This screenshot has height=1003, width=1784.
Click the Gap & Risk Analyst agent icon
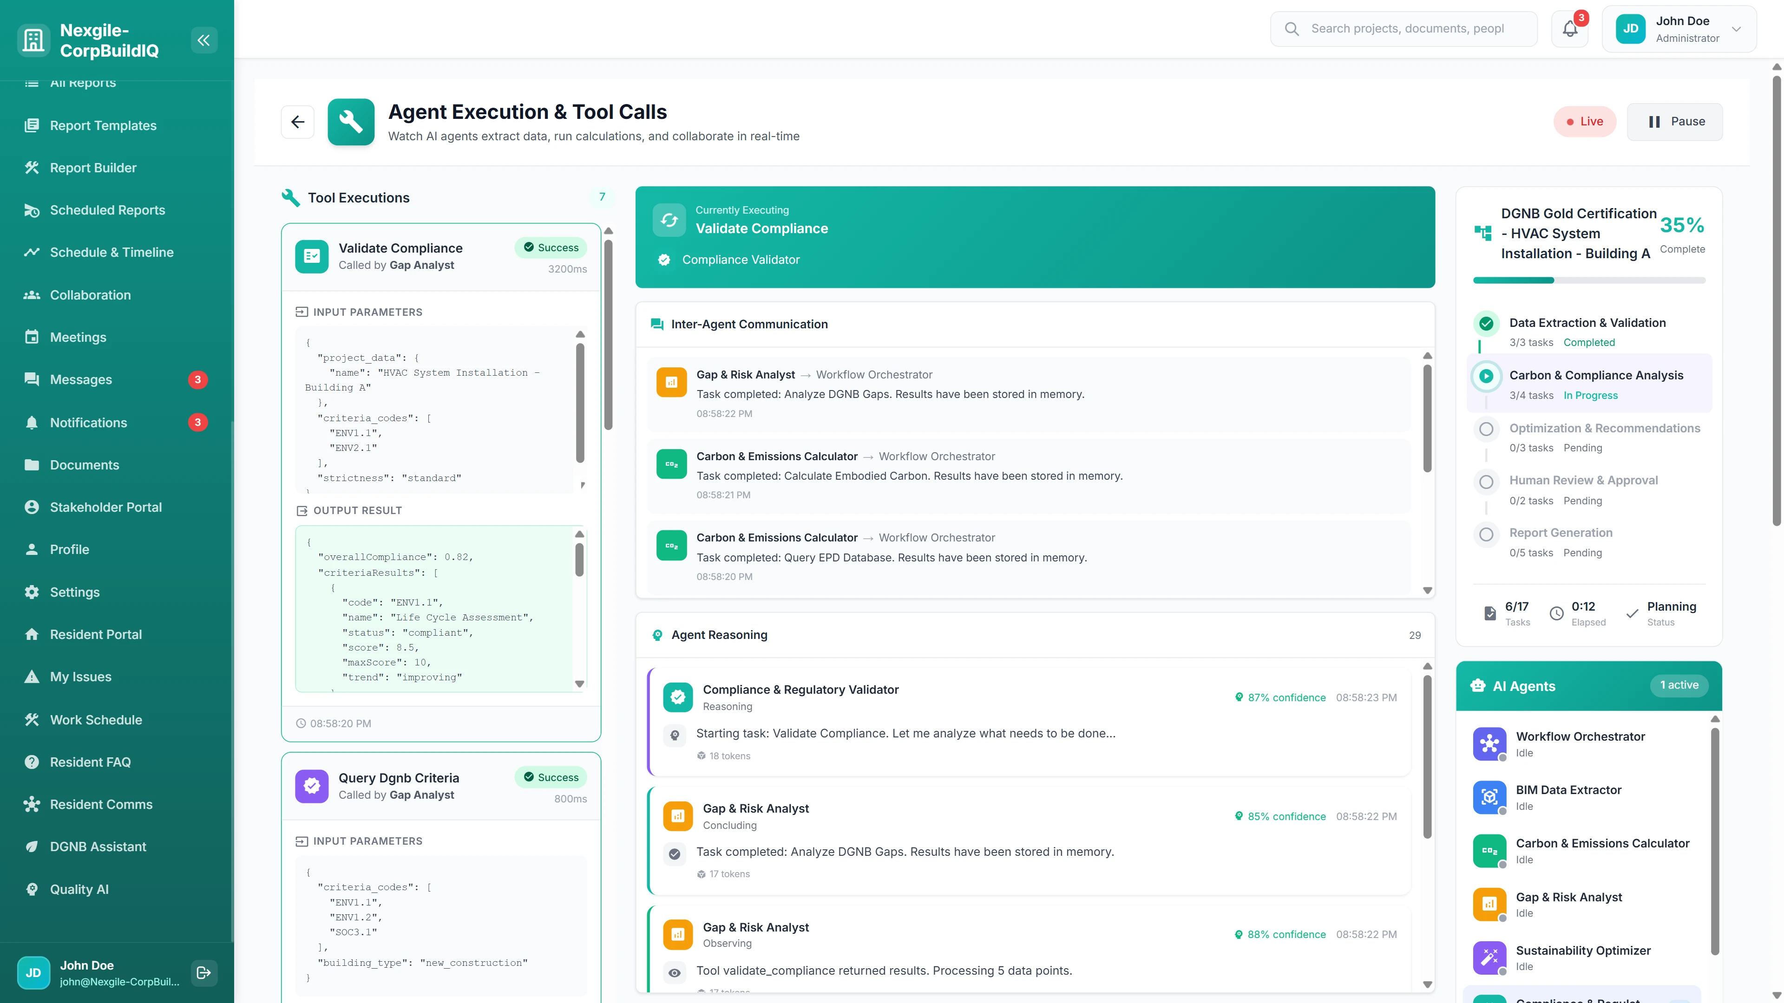(1489, 904)
